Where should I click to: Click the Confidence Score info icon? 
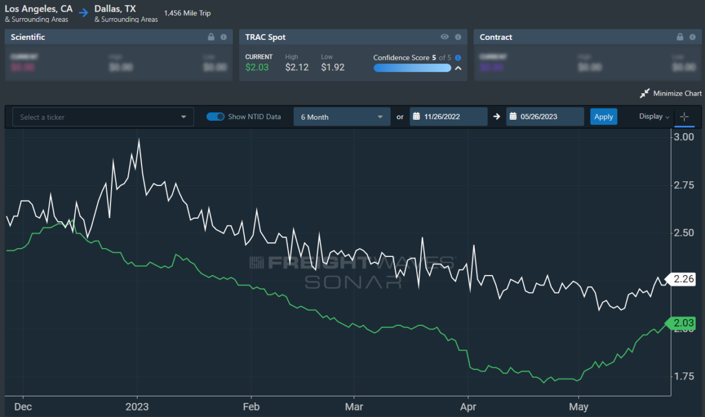coord(458,57)
